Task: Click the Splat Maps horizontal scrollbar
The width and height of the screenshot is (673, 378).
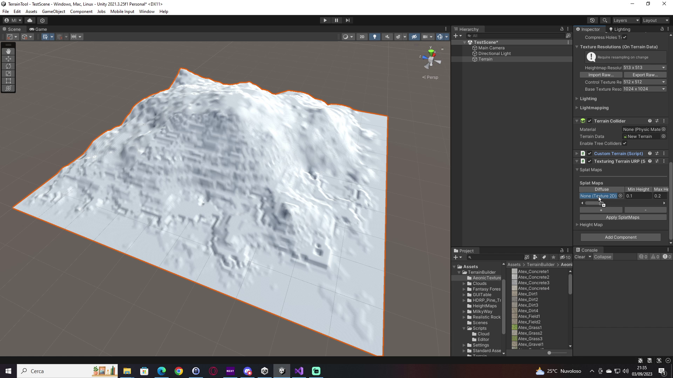Action: [x=623, y=203]
